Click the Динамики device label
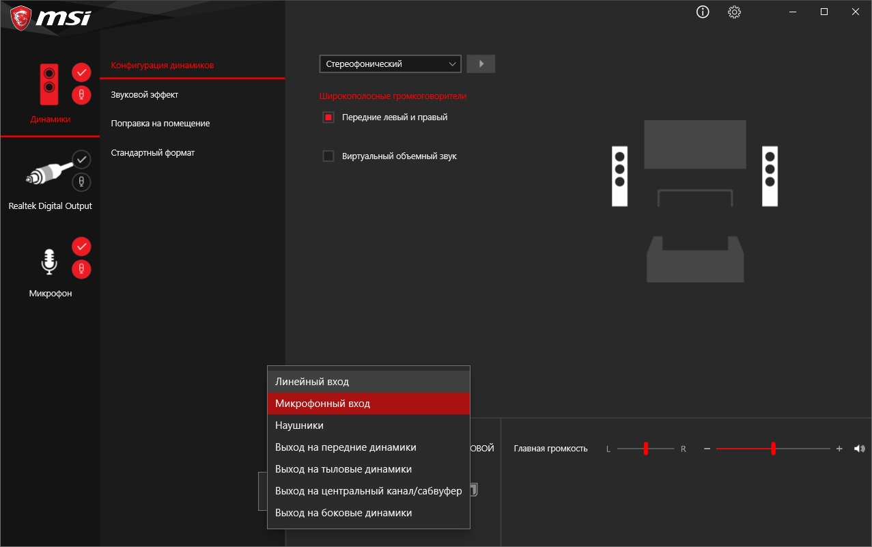Viewport: 872px width, 547px height. (51, 119)
